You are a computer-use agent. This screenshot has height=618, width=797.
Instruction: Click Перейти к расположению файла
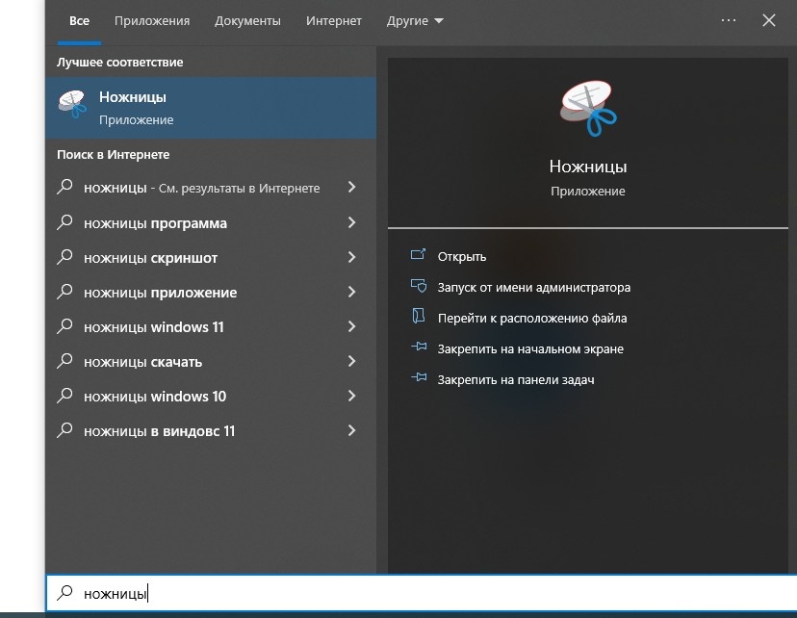pos(532,319)
